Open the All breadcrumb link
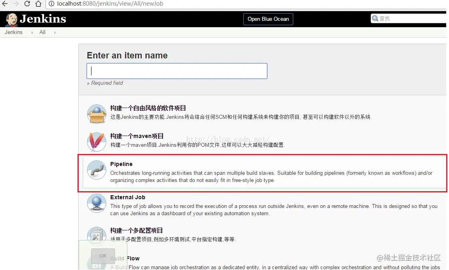449x270 pixels. (x=42, y=32)
